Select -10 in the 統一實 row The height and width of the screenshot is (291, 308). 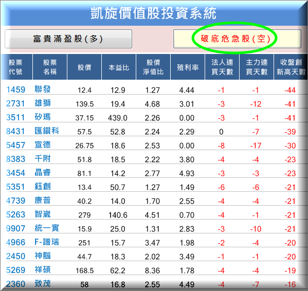click(x=256, y=229)
